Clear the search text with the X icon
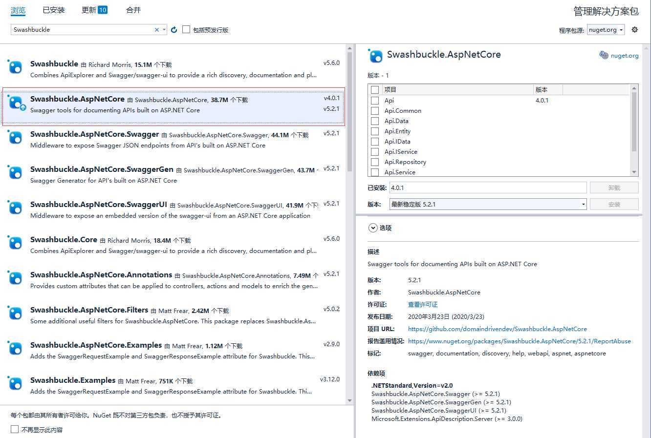 click(156, 30)
